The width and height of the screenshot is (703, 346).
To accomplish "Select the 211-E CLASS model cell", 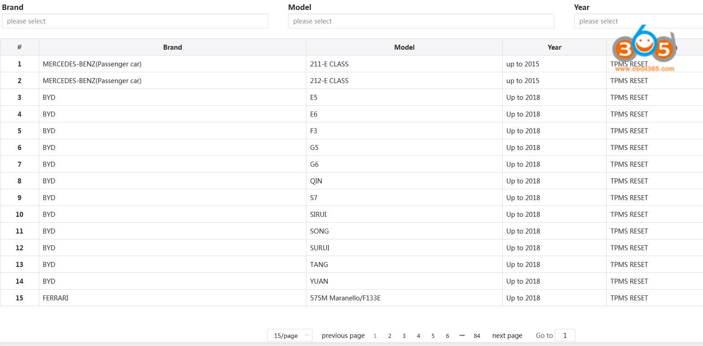I will tap(329, 64).
